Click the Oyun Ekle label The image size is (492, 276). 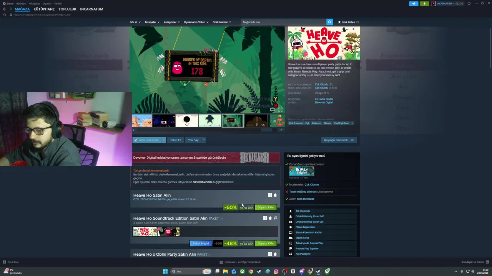(13, 262)
